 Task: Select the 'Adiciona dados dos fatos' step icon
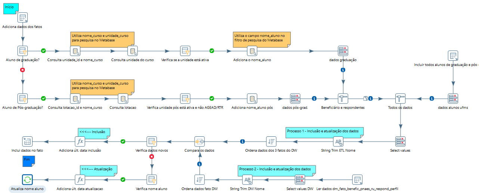click(x=23, y=18)
